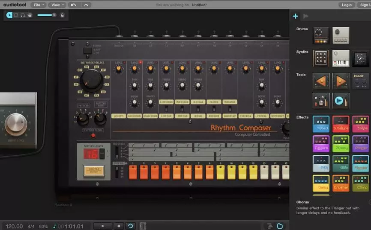The width and height of the screenshot is (371, 230).
Task: Click the Shuffle button under pattern length
Action: click(94, 171)
